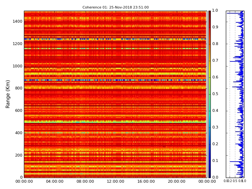
Task: Click the 400 tick label on range axis
Action: [x=19, y=133]
